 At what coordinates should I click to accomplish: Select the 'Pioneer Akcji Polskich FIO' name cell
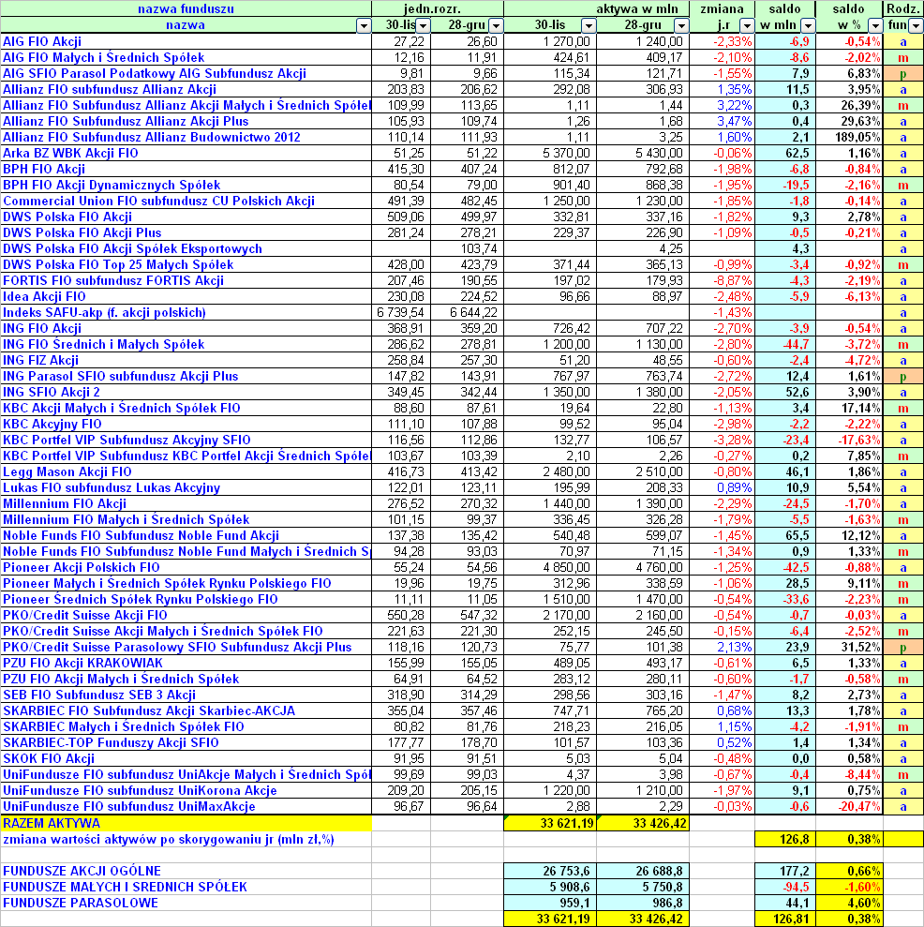click(x=82, y=567)
